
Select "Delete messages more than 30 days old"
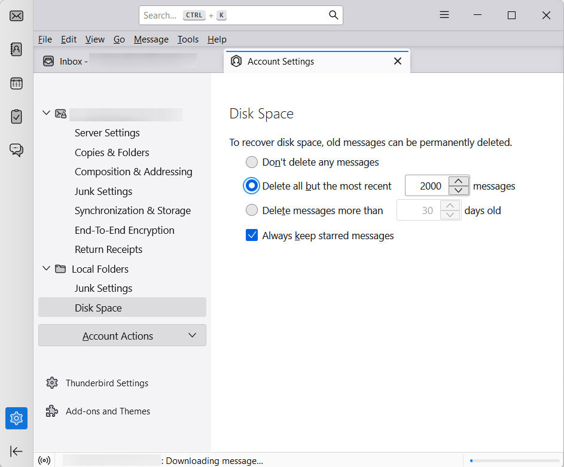pyautogui.click(x=252, y=210)
